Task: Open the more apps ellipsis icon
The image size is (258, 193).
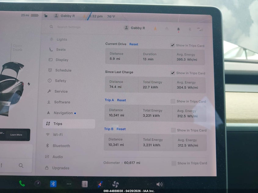Action: pos(69,184)
